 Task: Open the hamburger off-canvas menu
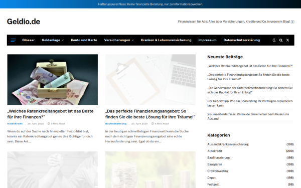tap(13, 40)
